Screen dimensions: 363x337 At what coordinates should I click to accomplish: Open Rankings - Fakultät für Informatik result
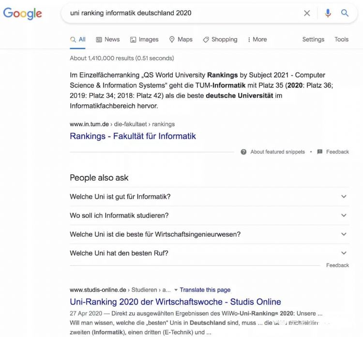coord(133,136)
